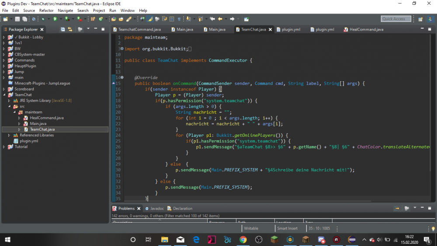
Task: Close the TeamChat.java editor tab
Action: click(271, 29)
